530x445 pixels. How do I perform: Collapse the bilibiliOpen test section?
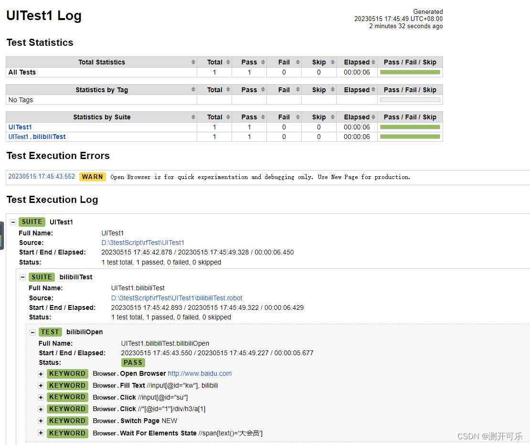click(x=33, y=332)
